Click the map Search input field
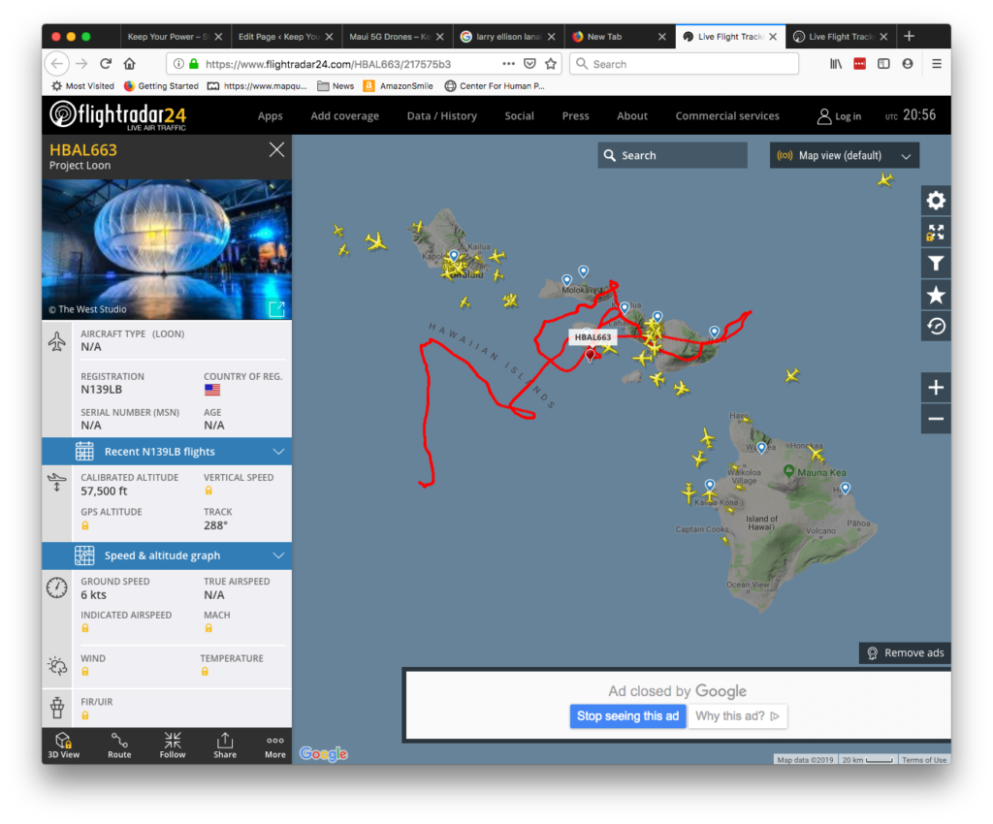 pyautogui.click(x=672, y=155)
